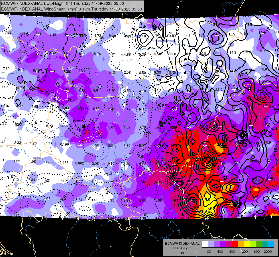
Task: Click the wind shear value 9.50
Action: (158, 54)
